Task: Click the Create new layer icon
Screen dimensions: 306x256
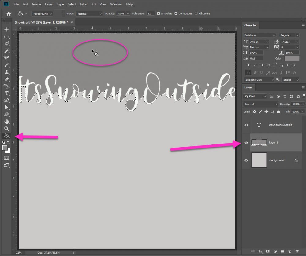Action: [289, 251]
